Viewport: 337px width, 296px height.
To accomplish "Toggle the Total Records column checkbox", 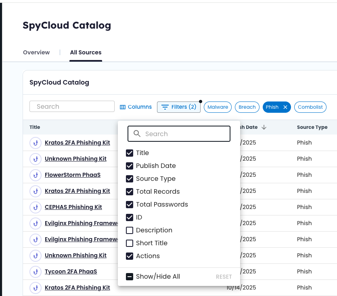I will point(130,192).
